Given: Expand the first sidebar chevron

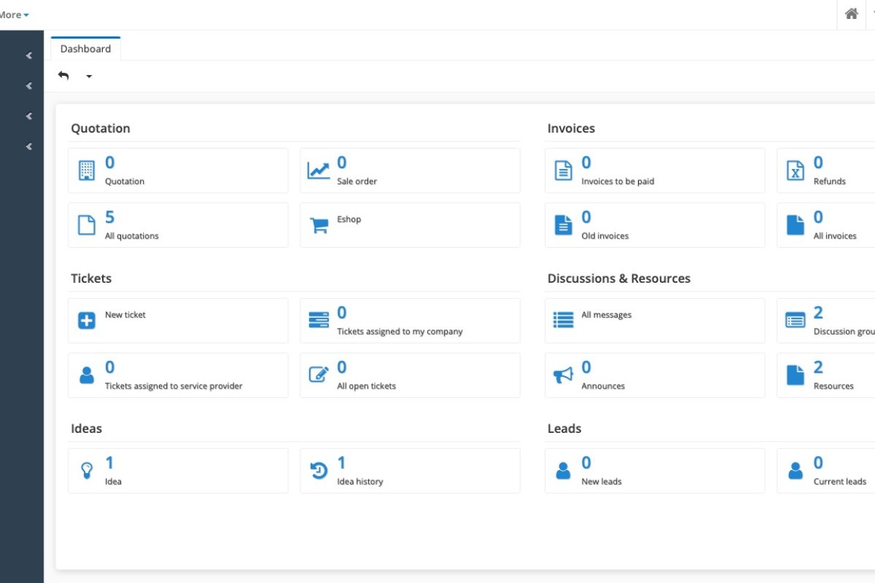Looking at the screenshot, I should coord(29,55).
